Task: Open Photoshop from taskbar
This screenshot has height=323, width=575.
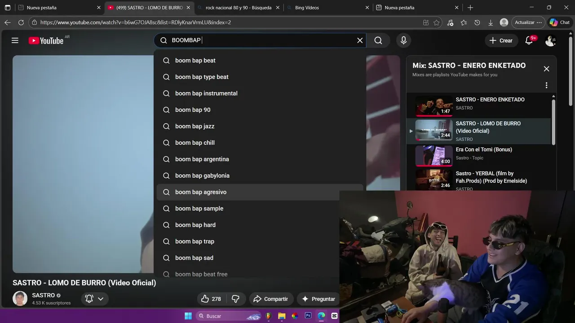Action: coord(308,316)
